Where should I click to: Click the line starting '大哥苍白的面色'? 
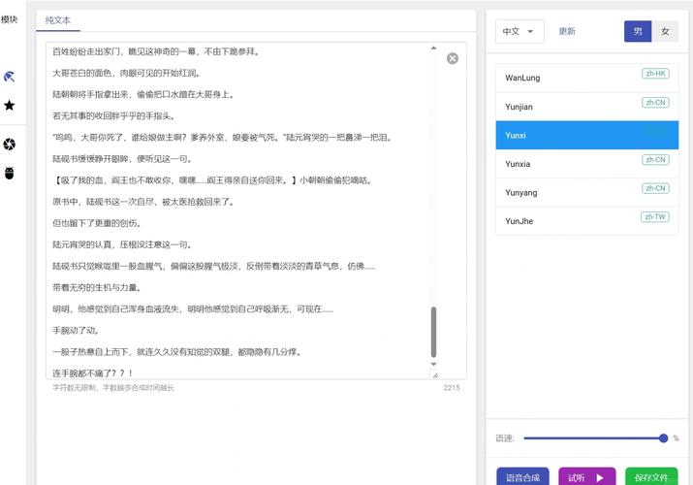tap(127, 73)
